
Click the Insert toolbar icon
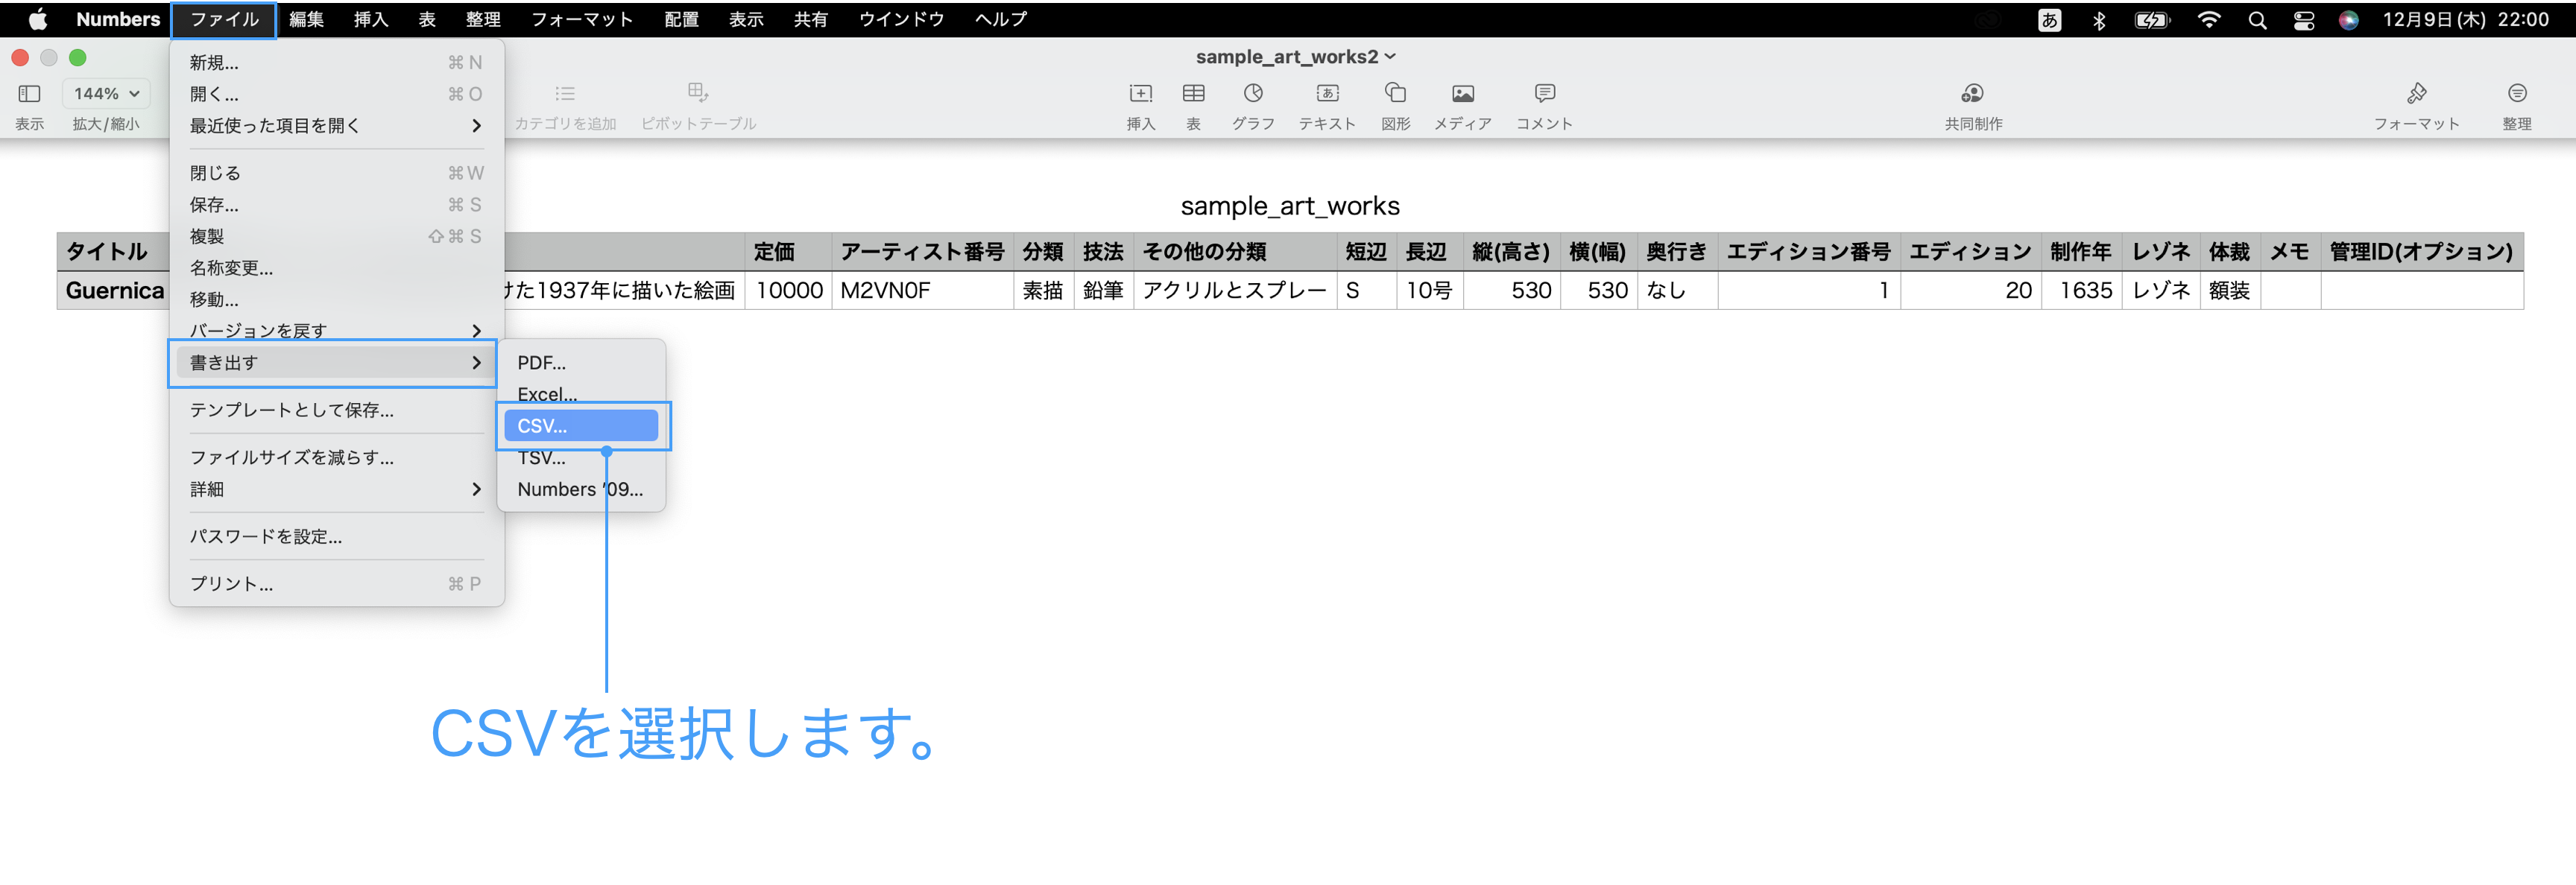[1140, 94]
